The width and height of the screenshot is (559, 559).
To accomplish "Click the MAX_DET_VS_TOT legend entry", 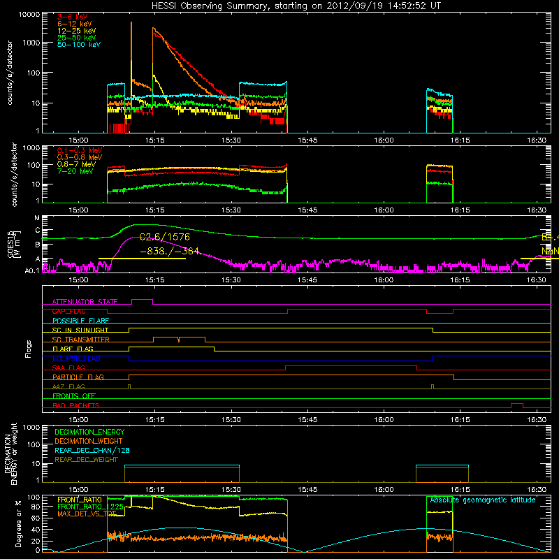I will click(x=87, y=514).
